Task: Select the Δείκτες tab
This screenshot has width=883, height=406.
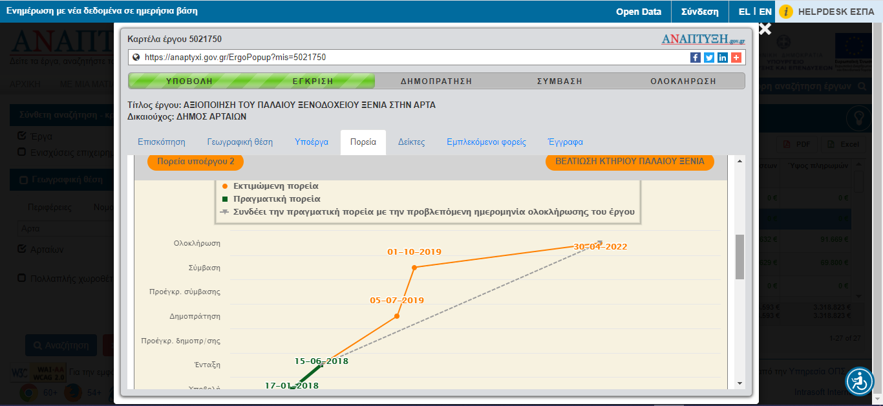Action: pos(411,142)
